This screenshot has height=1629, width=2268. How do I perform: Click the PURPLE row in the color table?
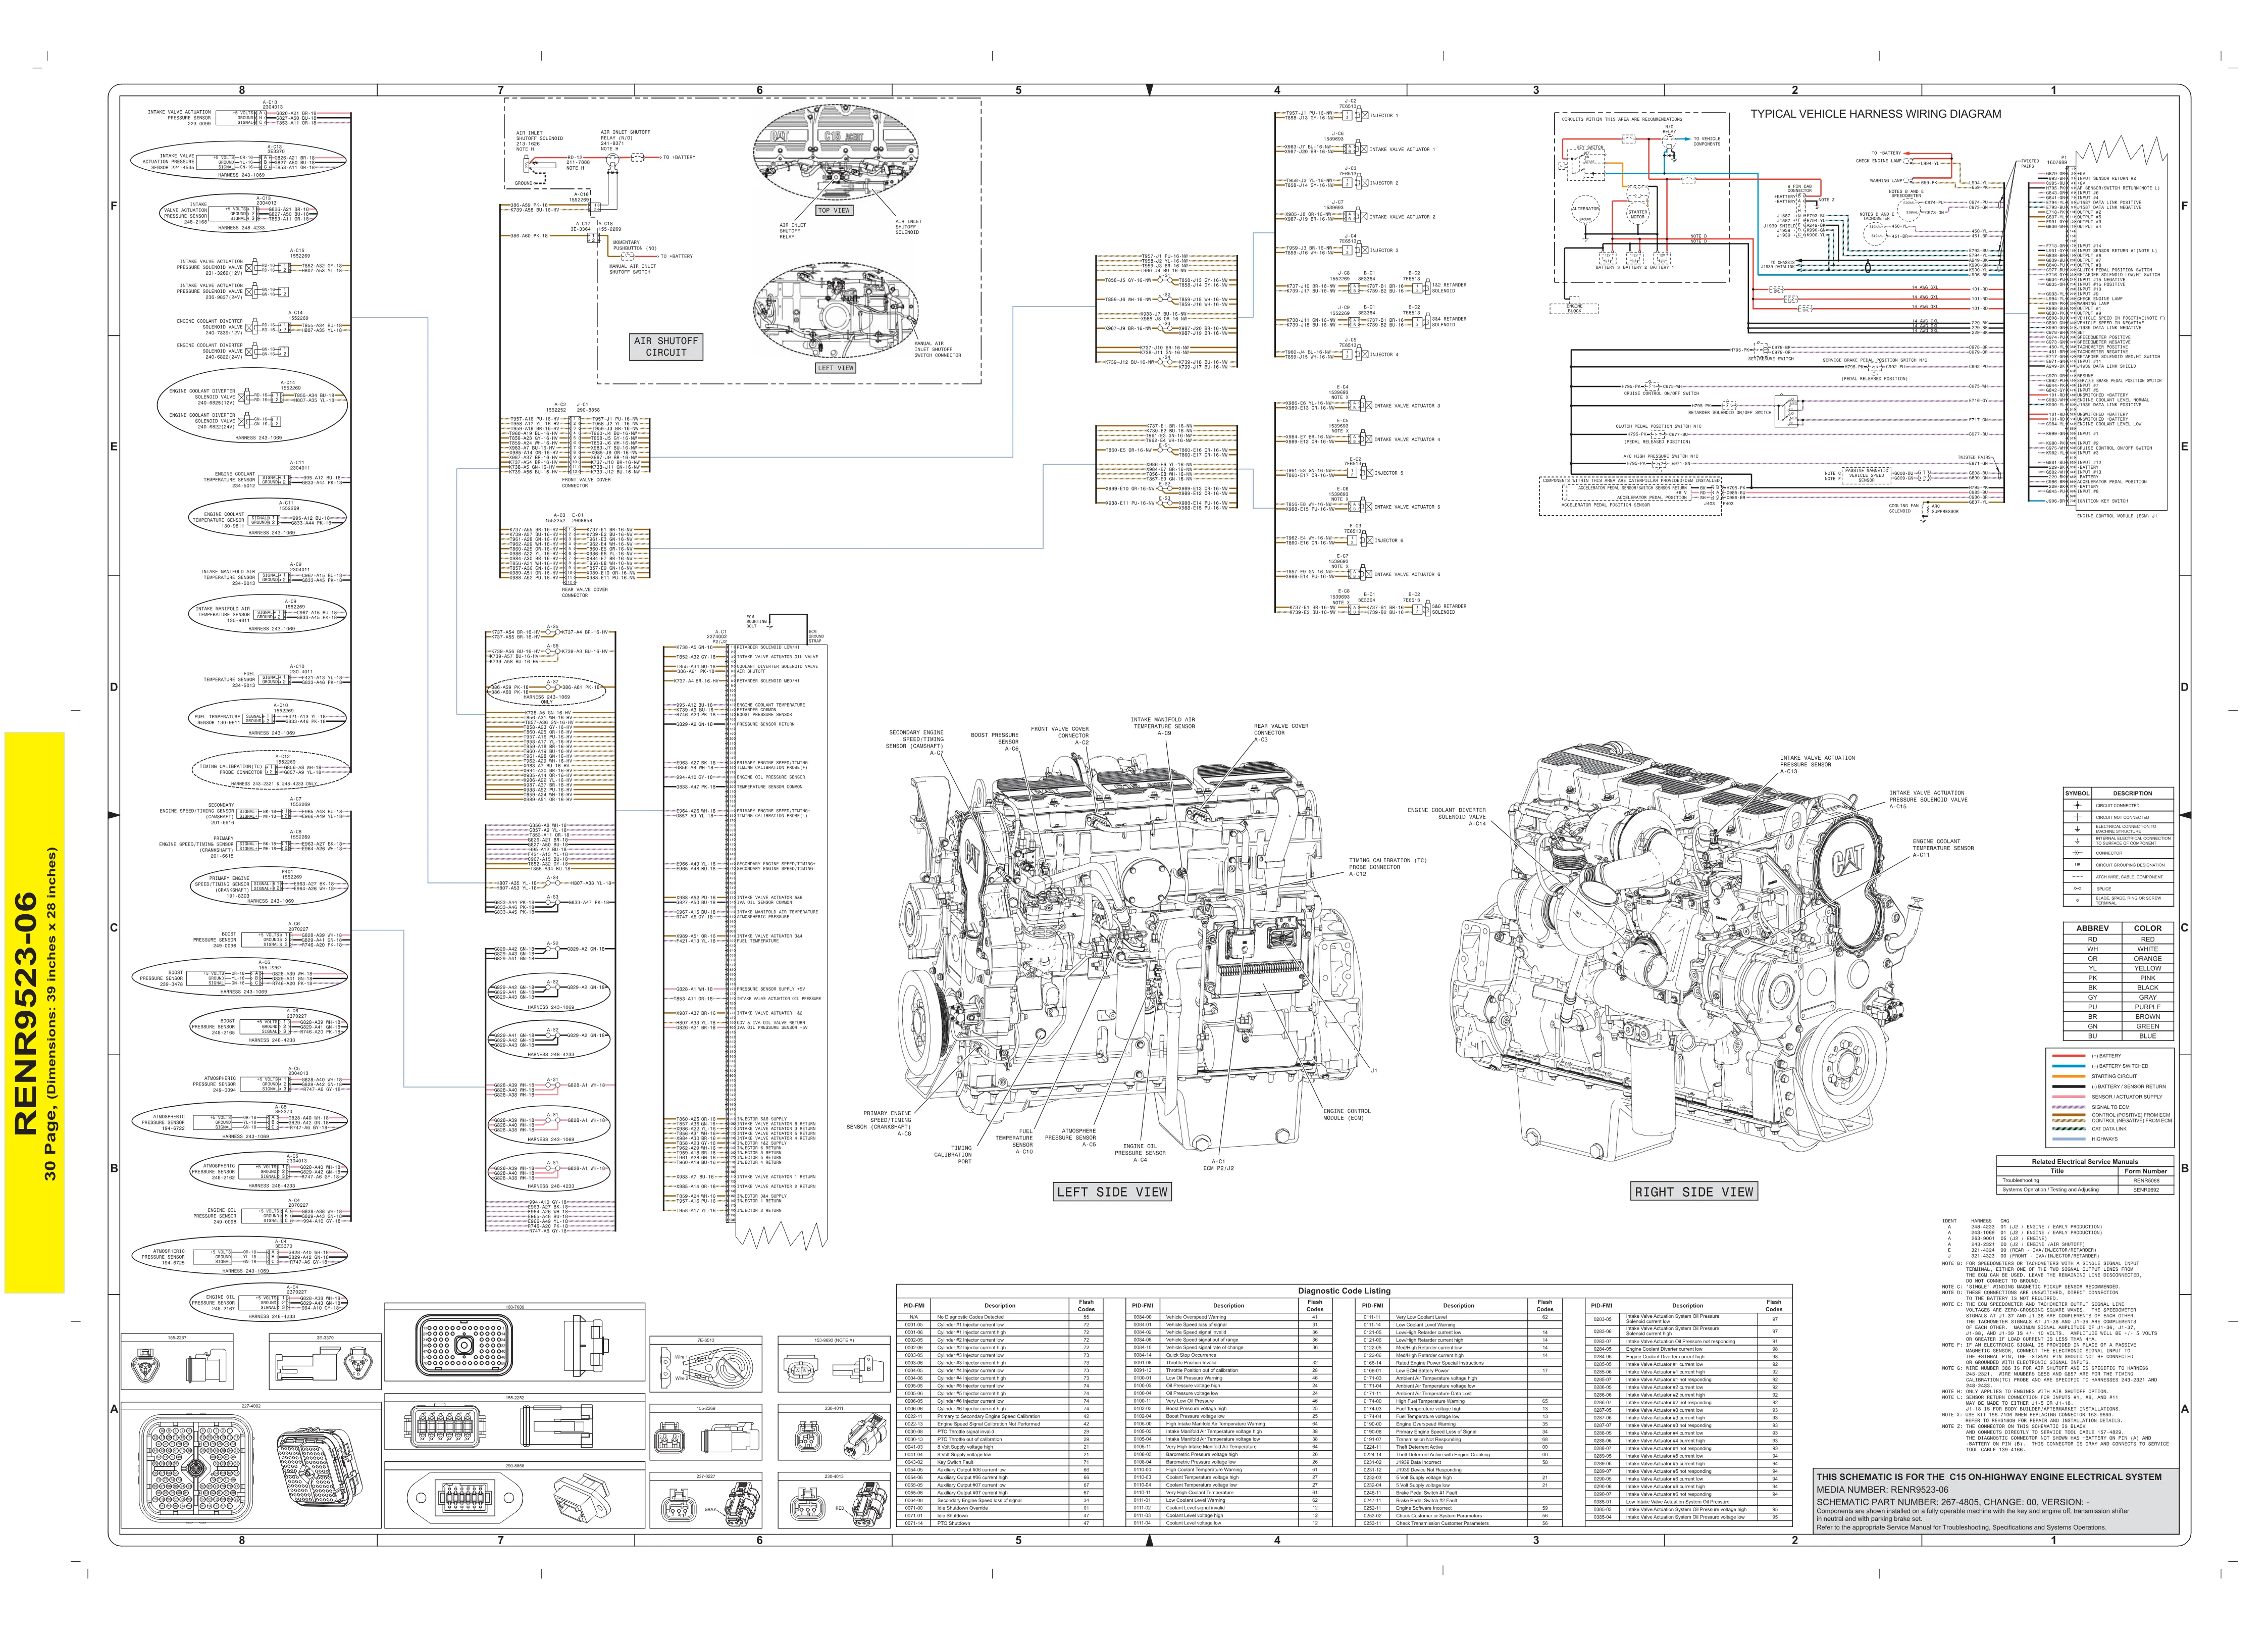[x=2119, y=1007]
